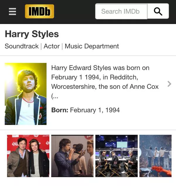Select the Harry Styles name heading
This screenshot has width=176, height=186.
(x=32, y=34)
